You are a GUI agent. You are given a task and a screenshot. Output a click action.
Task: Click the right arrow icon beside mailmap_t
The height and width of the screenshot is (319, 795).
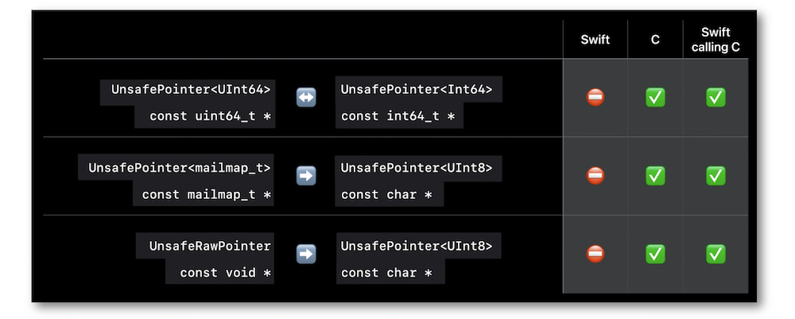point(306,176)
